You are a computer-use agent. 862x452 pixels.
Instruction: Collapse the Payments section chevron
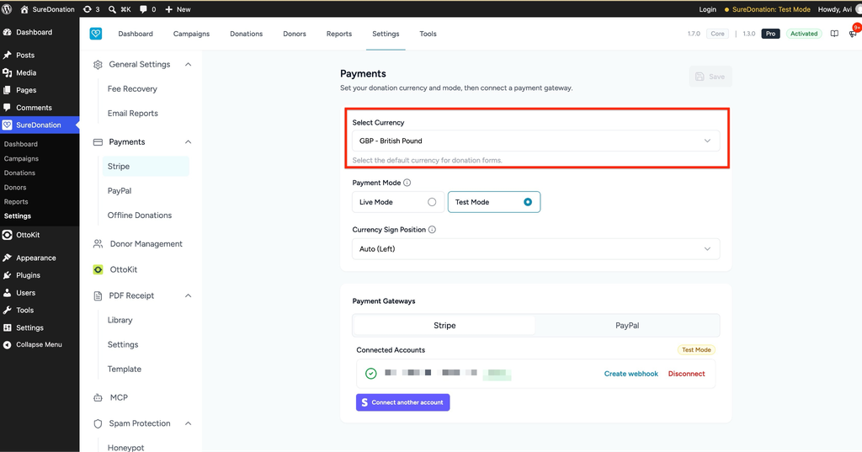[188, 142]
